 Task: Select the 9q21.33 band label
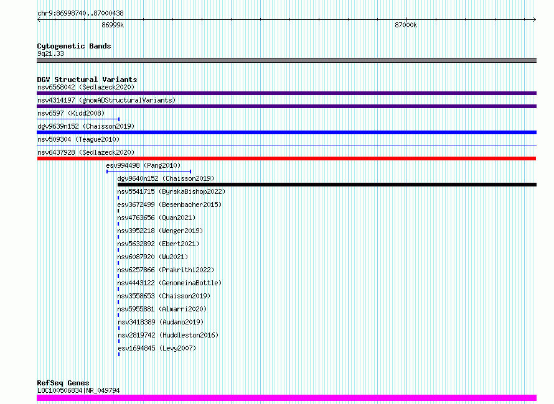[50, 53]
